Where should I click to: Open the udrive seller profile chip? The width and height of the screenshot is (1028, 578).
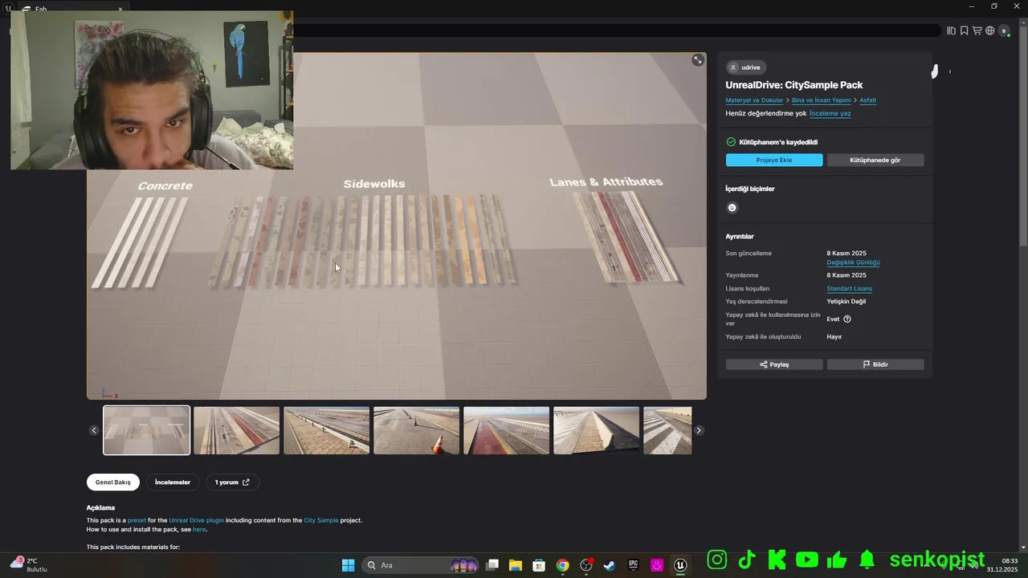745,67
